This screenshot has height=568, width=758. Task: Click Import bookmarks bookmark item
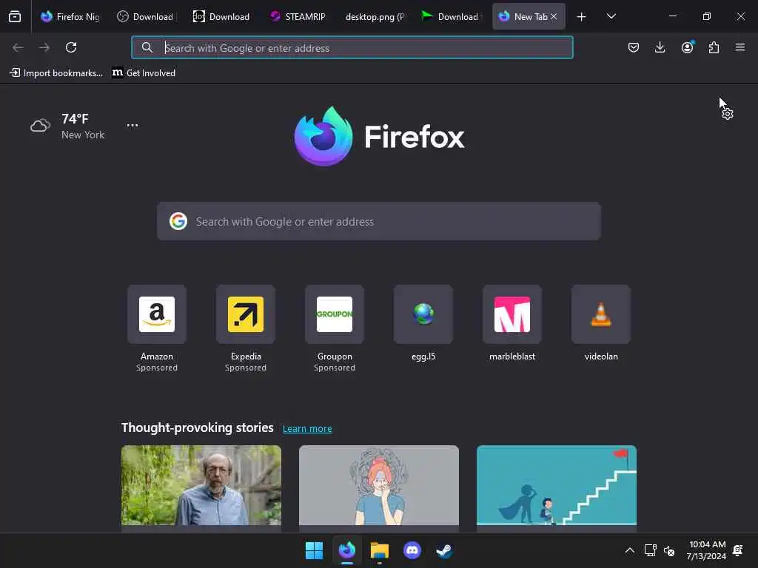point(56,73)
